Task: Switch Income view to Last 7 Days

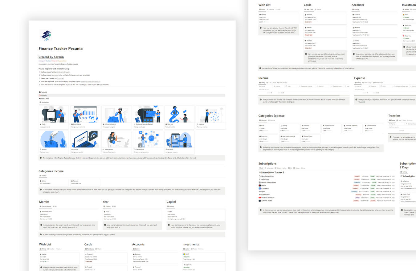Action: point(271,83)
